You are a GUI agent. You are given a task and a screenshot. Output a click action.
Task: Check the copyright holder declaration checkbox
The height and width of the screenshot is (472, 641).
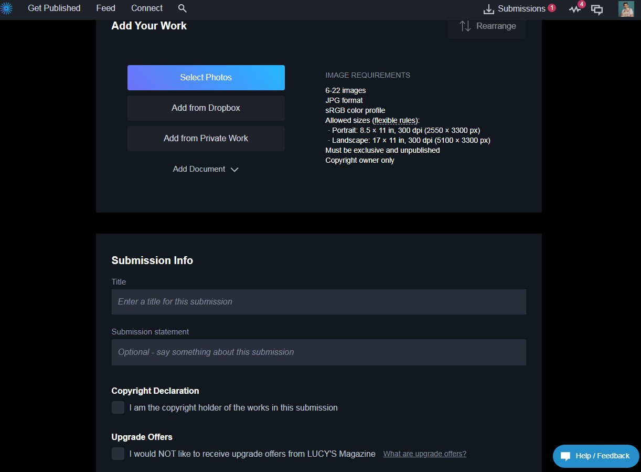118,407
